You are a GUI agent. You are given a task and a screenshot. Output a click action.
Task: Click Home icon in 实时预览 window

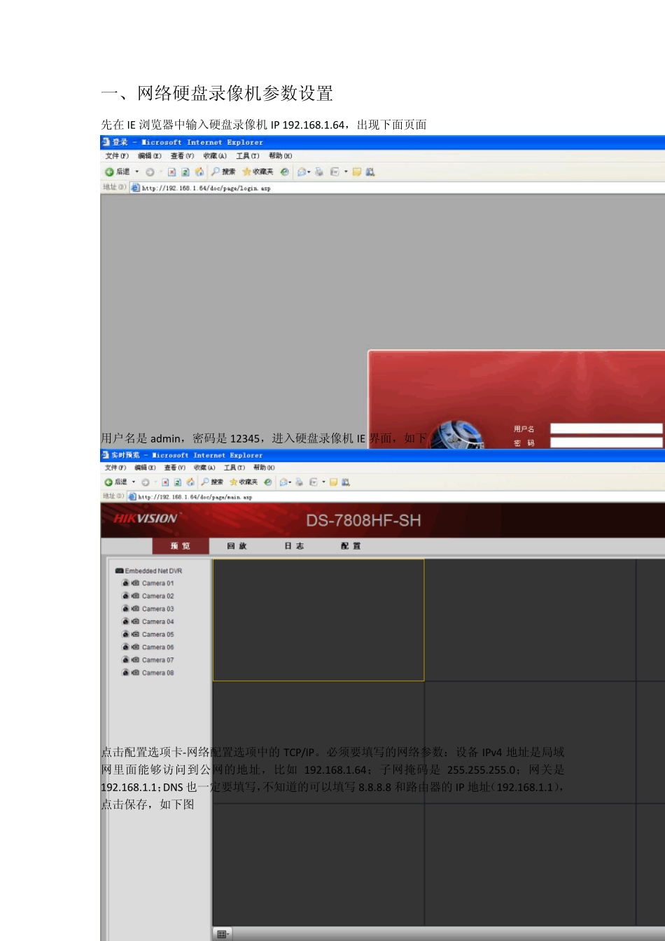[190, 482]
